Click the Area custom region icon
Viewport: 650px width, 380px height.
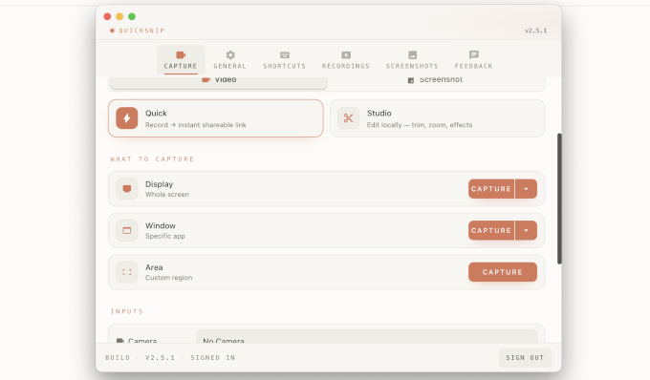pos(127,272)
